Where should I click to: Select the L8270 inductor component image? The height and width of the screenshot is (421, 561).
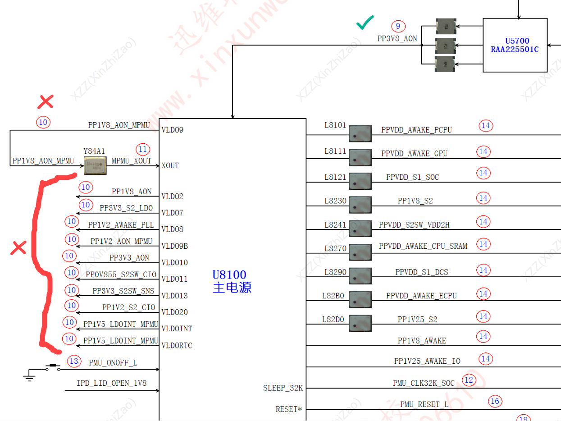pyautogui.click(x=360, y=252)
